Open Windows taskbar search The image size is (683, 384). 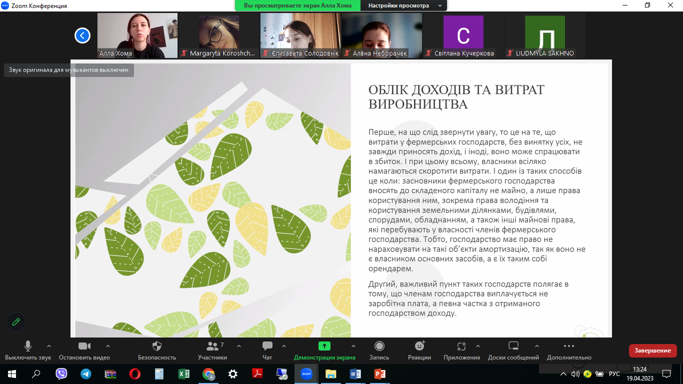[36, 373]
